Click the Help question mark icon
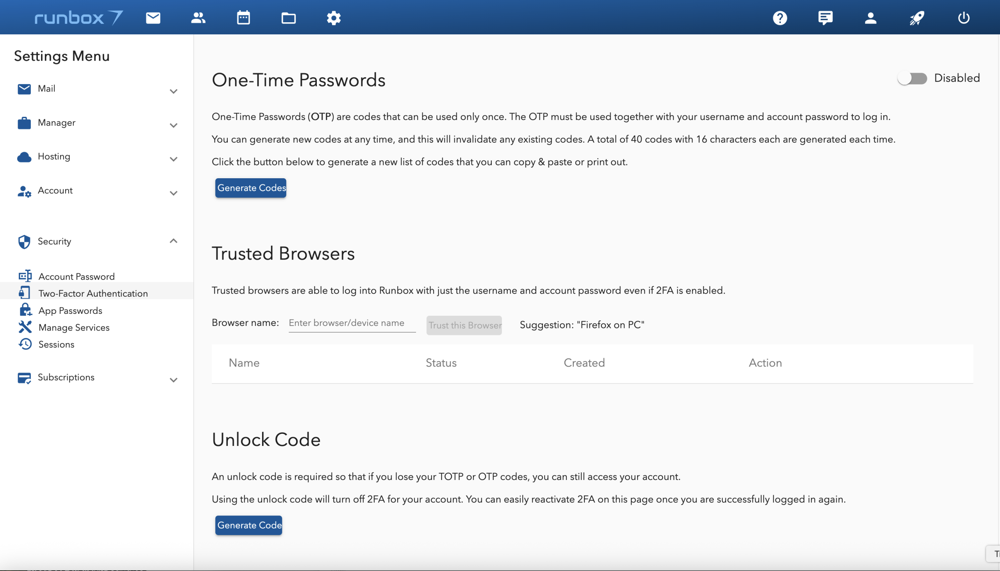This screenshot has height=571, width=1000. click(x=780, y=18)
